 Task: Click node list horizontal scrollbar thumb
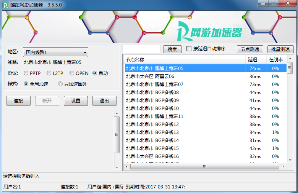pos(205,167)
